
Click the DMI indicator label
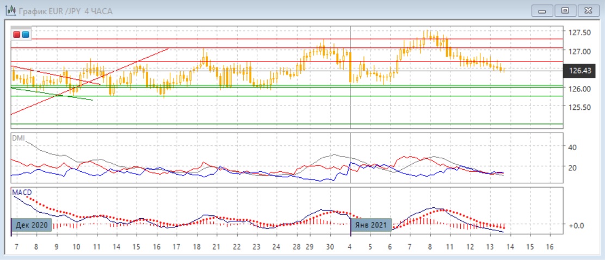18,138
